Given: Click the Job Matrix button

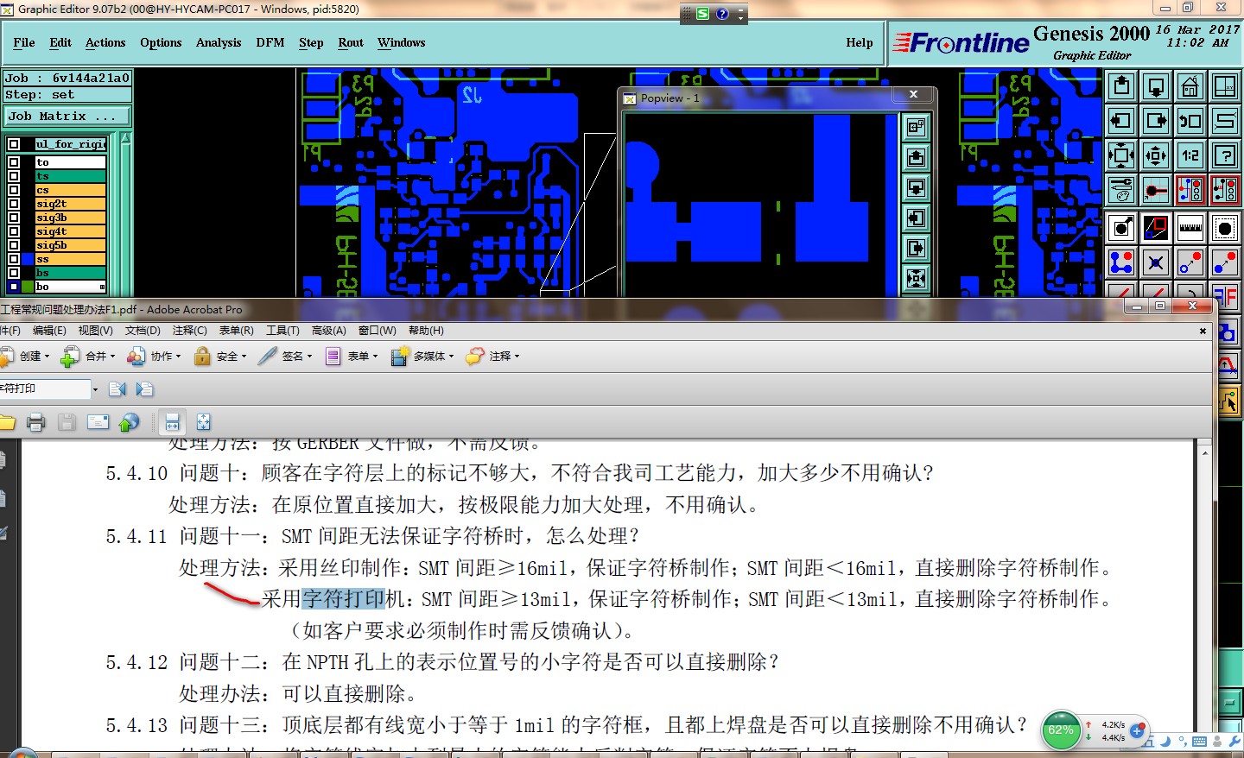Looking at the screenshot, I should (67, 116).
